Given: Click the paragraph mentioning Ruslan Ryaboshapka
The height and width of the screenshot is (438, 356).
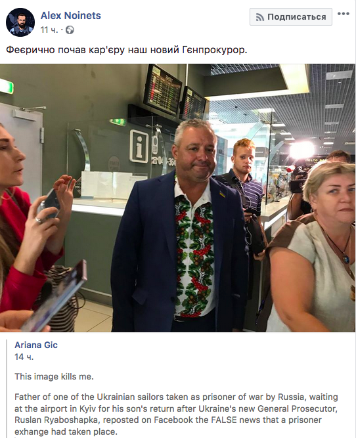Looking at the screenshot, I should point(176,414).
